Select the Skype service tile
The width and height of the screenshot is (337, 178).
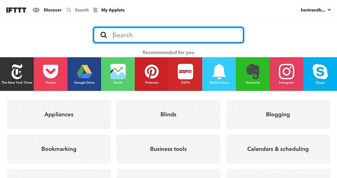point(320,74)
